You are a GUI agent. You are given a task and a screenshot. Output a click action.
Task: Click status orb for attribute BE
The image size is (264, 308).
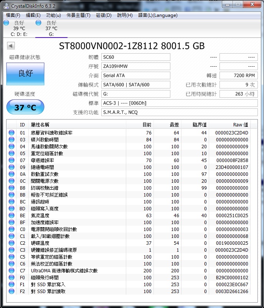(12, 215)
